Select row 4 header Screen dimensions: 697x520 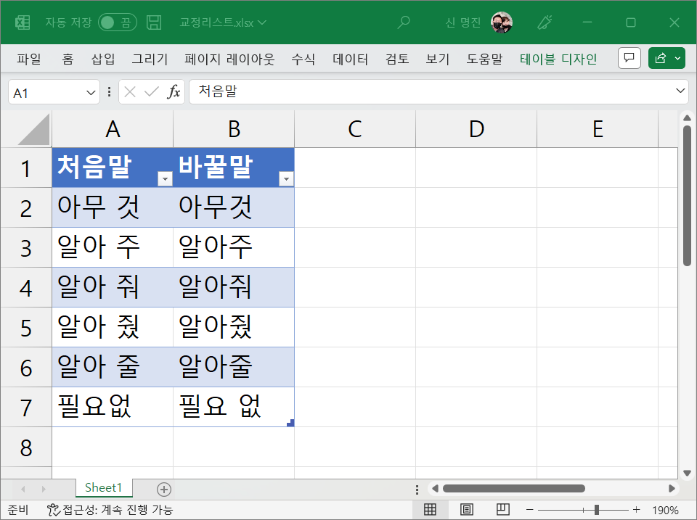[x=26, y=287]
